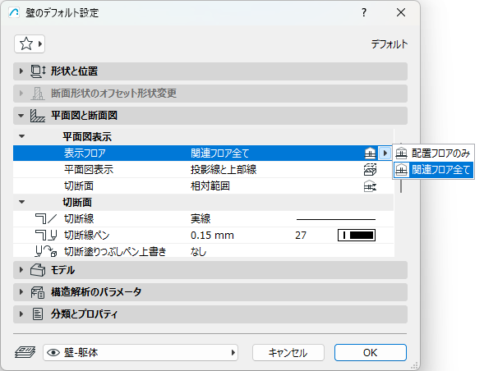484x371 pixels.
Task: Expand the 断面形状のオフセット形状変更 panel
Action: [x=21, y=94]
